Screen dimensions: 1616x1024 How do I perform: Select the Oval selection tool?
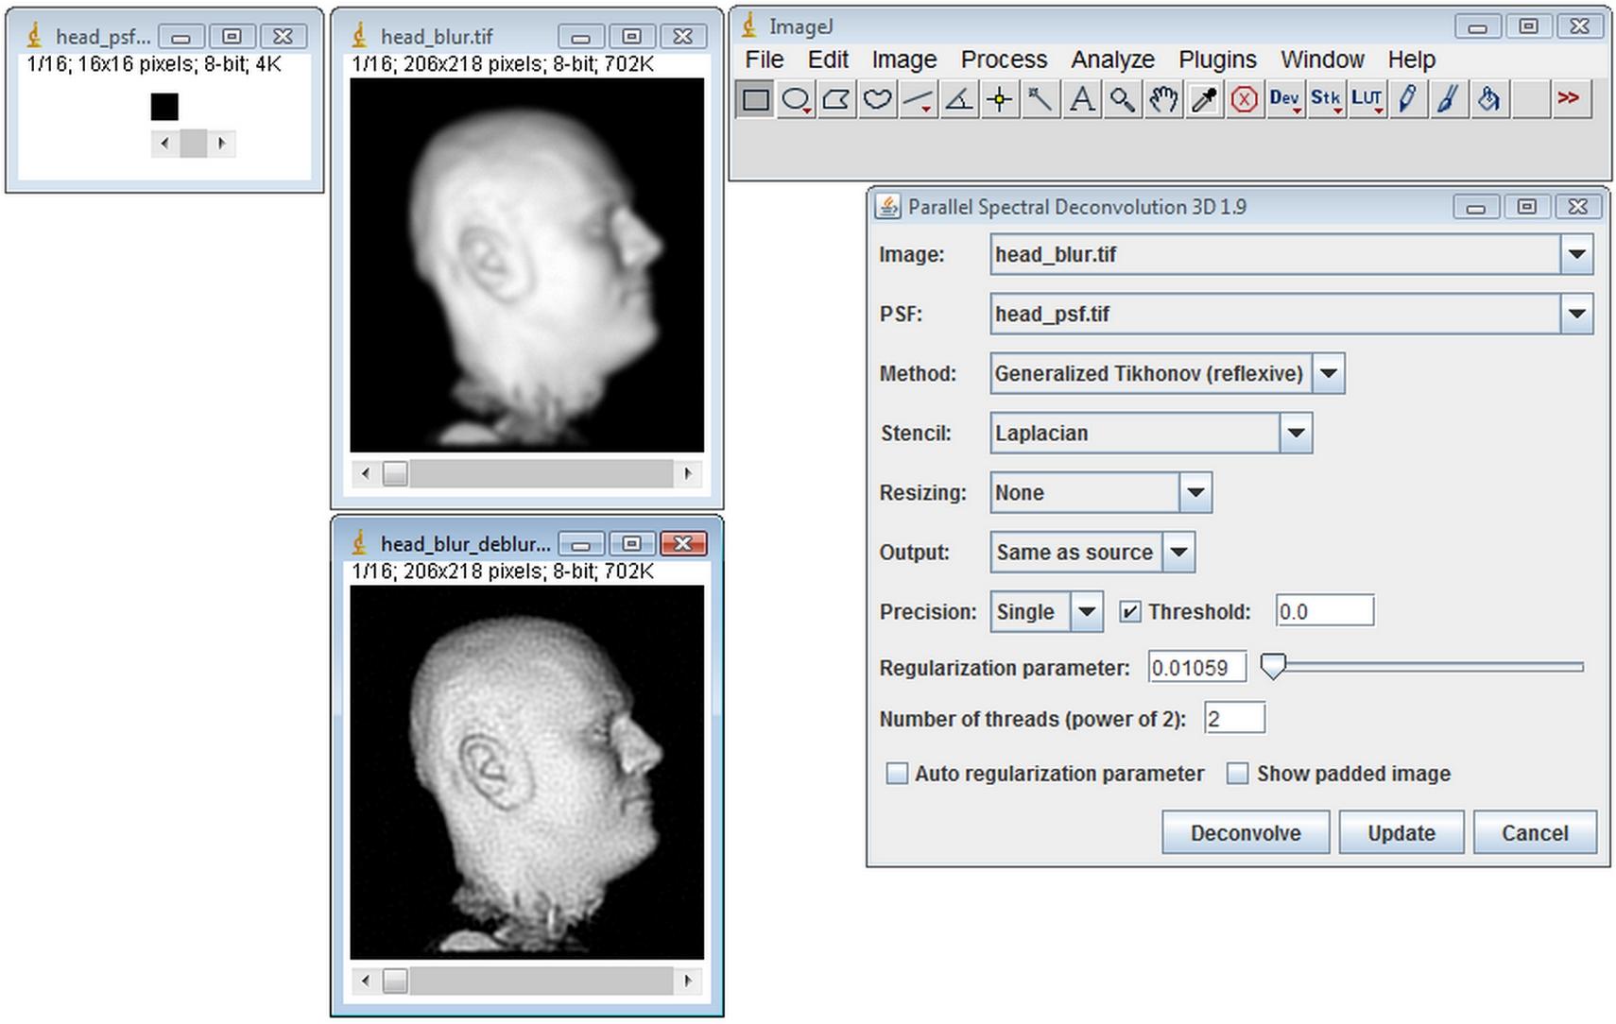click(797, 99)
